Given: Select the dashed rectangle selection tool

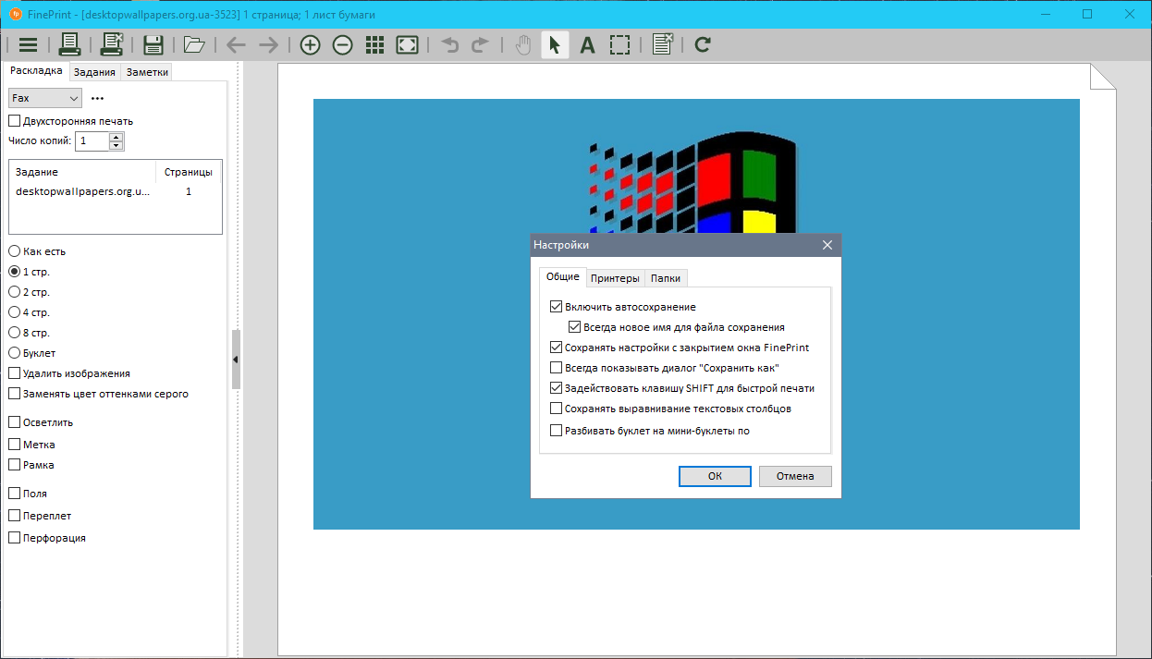Looking at the screenshot, I should coord(619,44).
